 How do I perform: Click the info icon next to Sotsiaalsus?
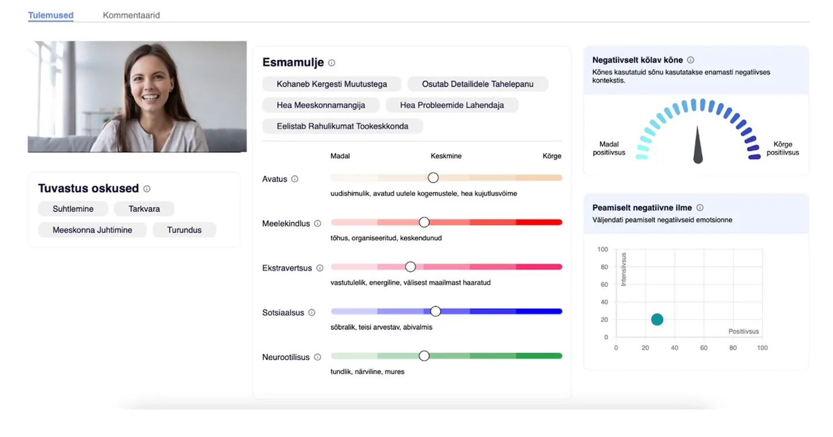coord(311,312)
